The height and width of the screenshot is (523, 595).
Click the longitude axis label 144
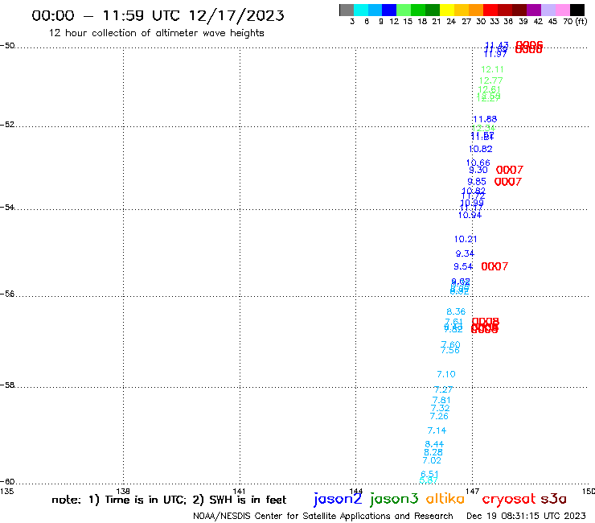(x=356, y=492)
